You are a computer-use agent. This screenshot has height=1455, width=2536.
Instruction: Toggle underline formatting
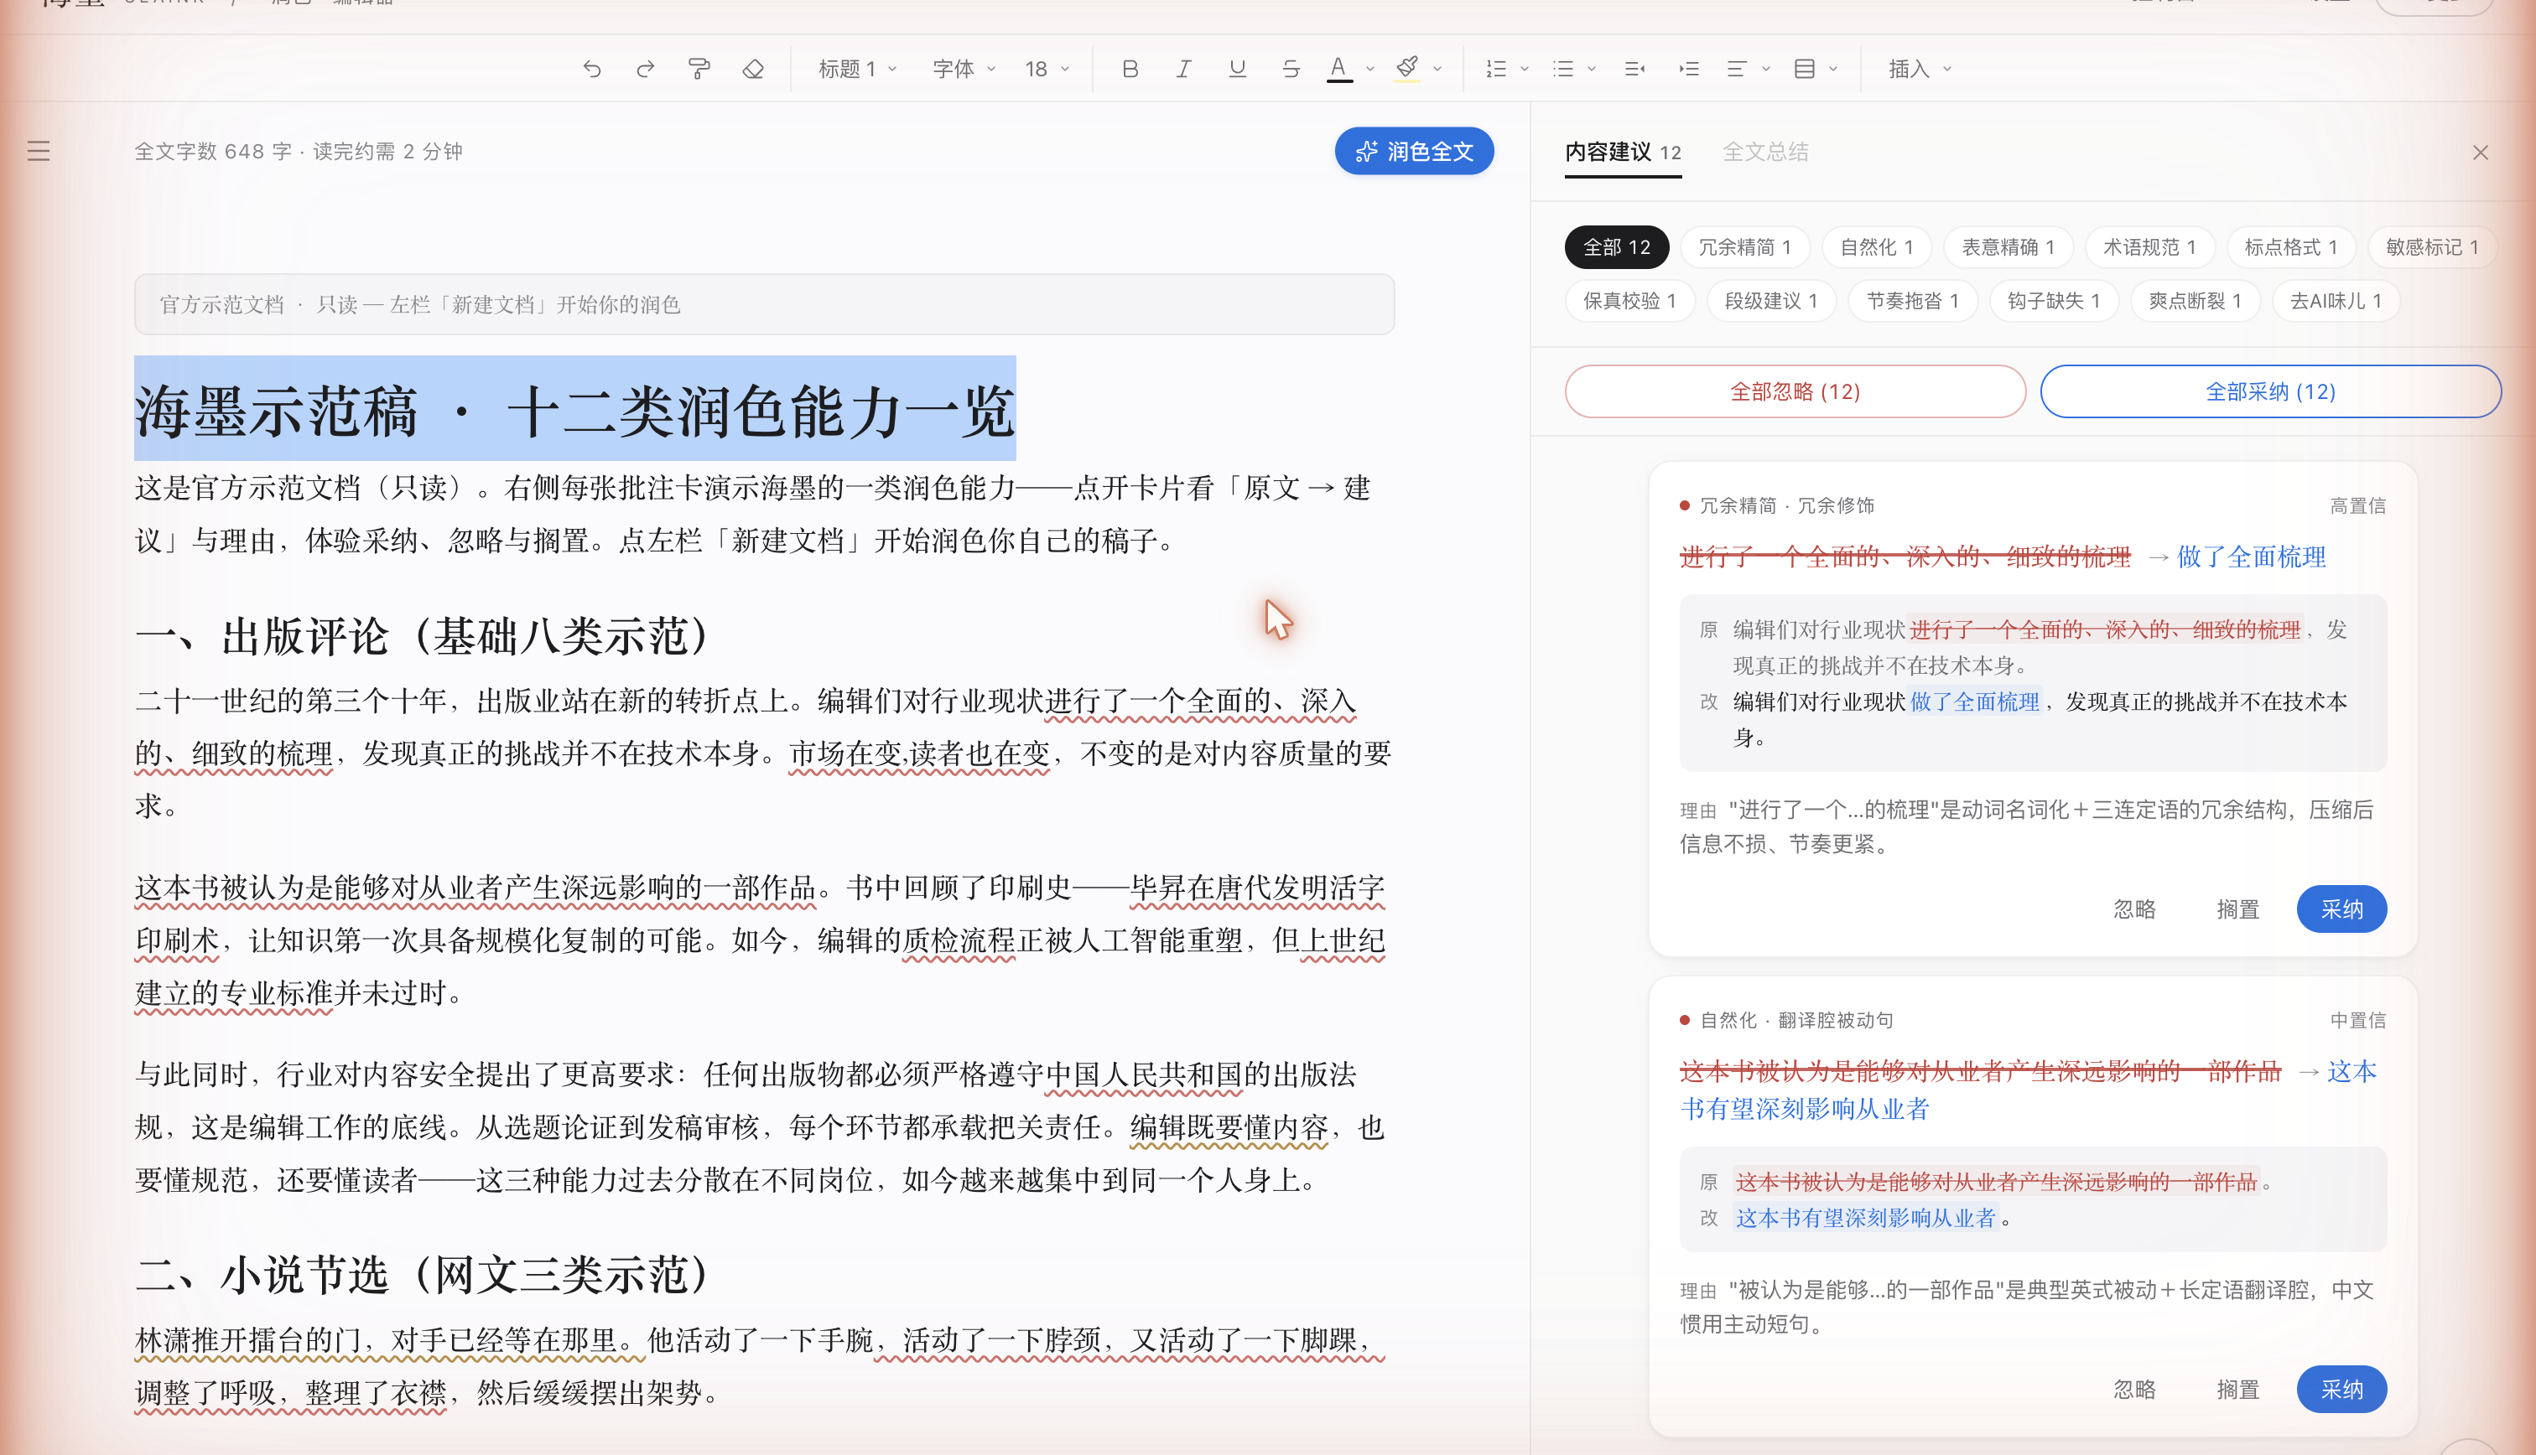pos(1238,69)
